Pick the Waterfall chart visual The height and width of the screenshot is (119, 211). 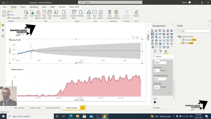point(152,37)
